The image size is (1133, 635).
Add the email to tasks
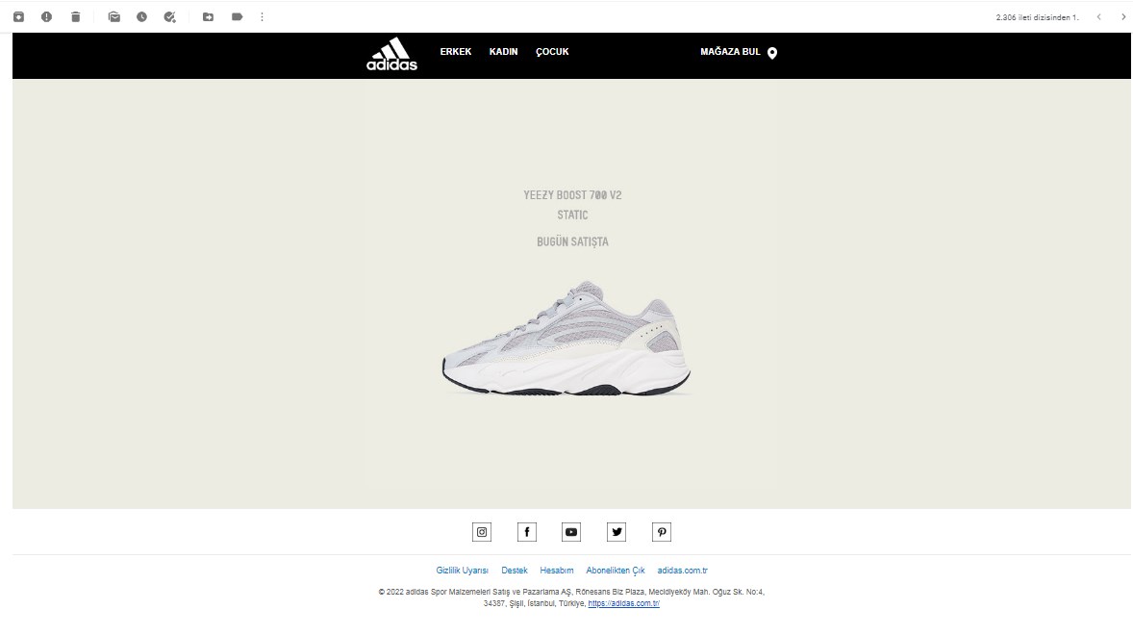pyautogui.click(x=170, y=16)
